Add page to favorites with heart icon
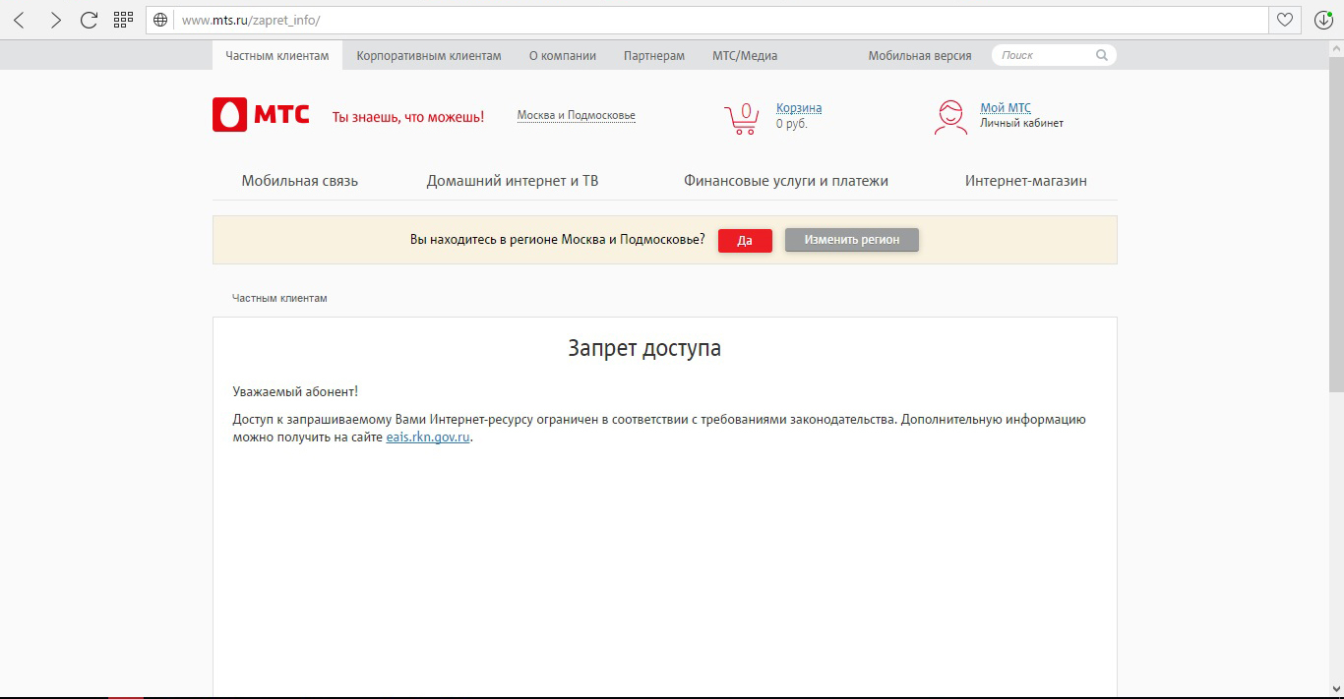The image size is (1344, 699). [1285, 20]
